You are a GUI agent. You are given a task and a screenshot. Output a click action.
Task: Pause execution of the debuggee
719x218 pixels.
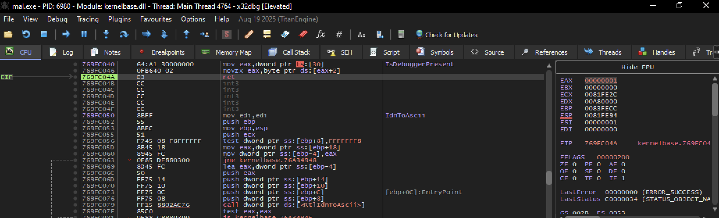click(84, 34)
